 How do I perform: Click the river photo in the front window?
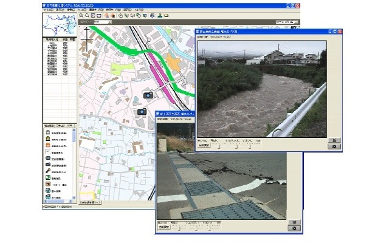262,89
